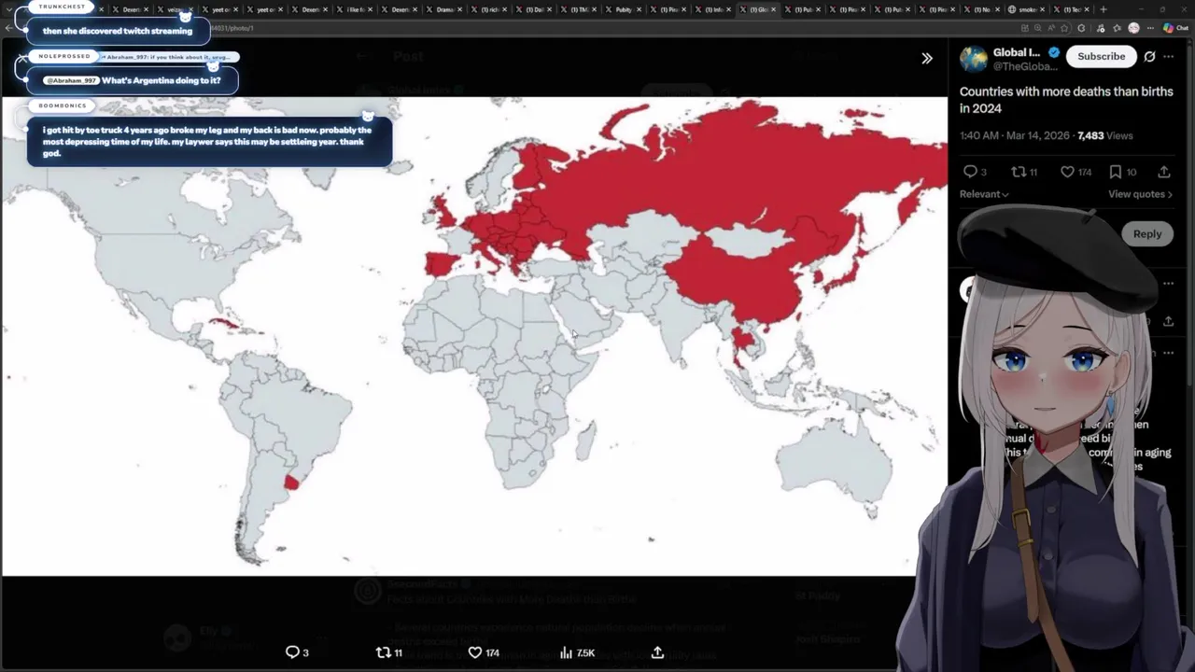The width and height of the screenshot is (1195, 672).
Task: Open the Global I... account name
Action: pyautogui.click(x=1016, y=52)
